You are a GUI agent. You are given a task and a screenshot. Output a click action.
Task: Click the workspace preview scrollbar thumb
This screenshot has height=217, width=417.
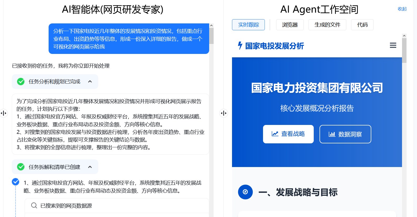pos(404,51)
